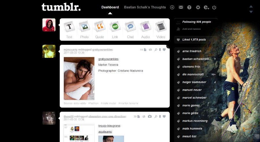Click the power logout icon

point(214,7)
